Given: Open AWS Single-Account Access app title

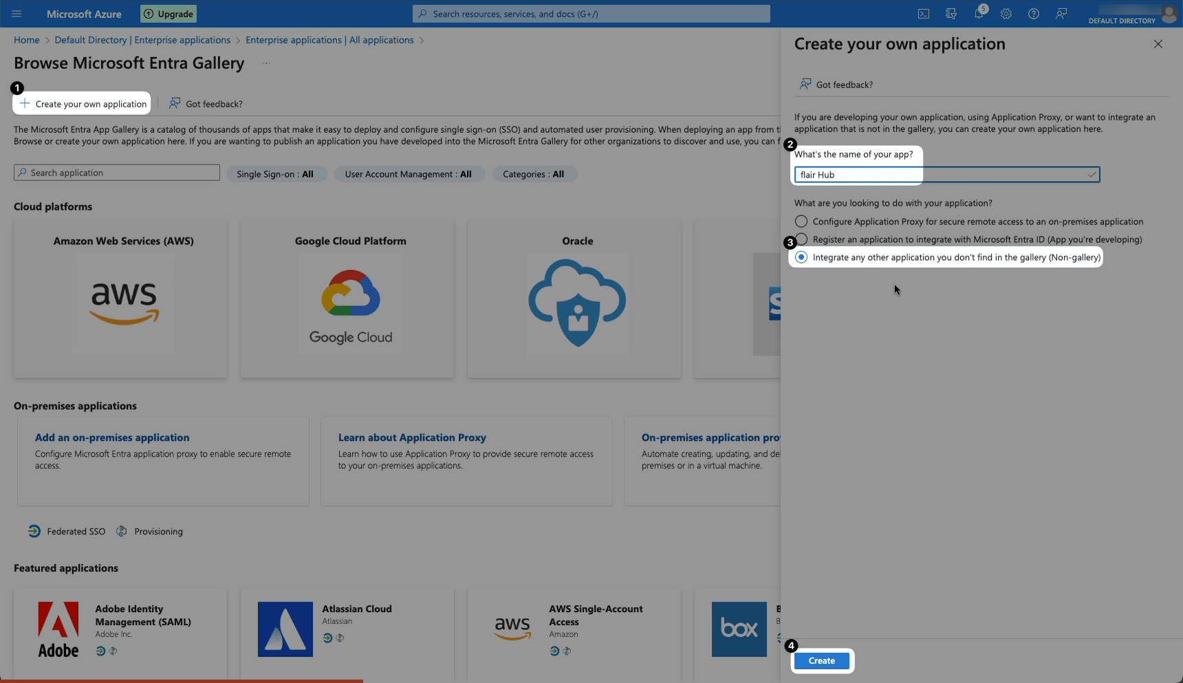Looking at the screenshot, I should point(596,615).
